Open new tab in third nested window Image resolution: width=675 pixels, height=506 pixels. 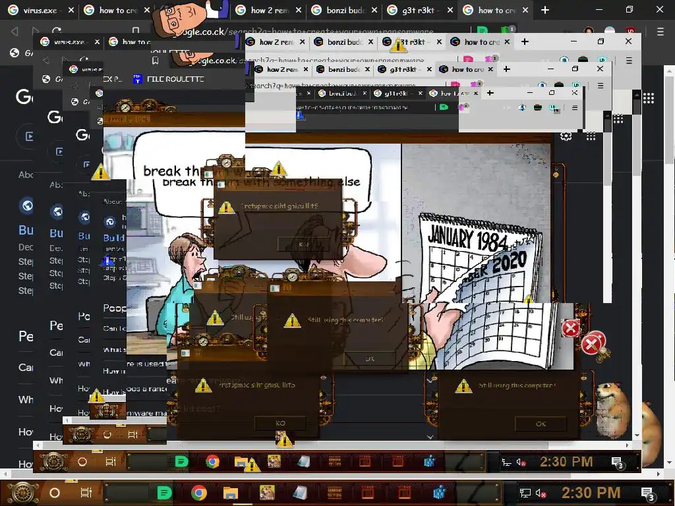click(x=507, y=69)
